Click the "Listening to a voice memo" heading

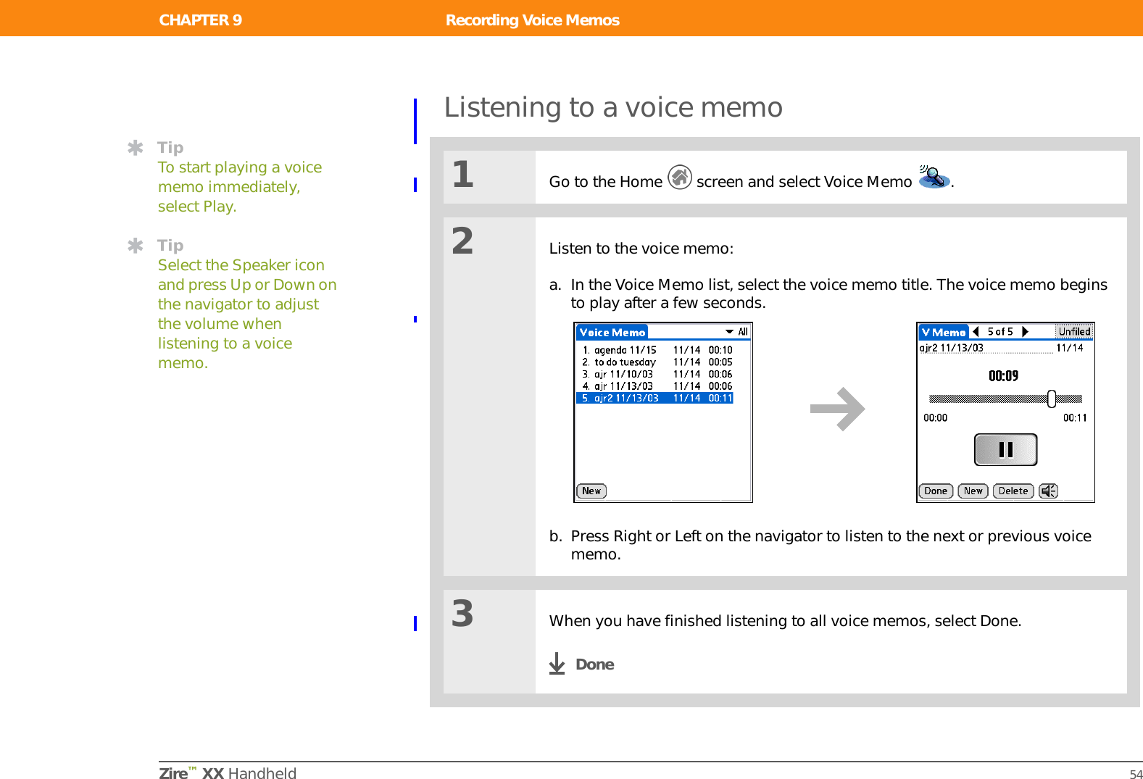pyautogui.click(x=613, y=107)
